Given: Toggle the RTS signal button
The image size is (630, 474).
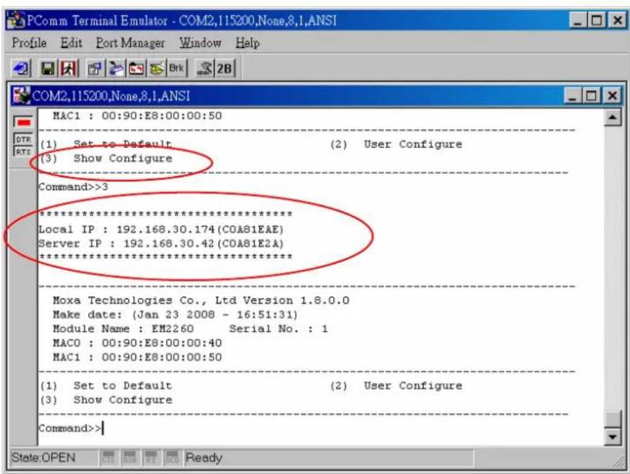Looking at the screenshot, I should tap(23, 151).
